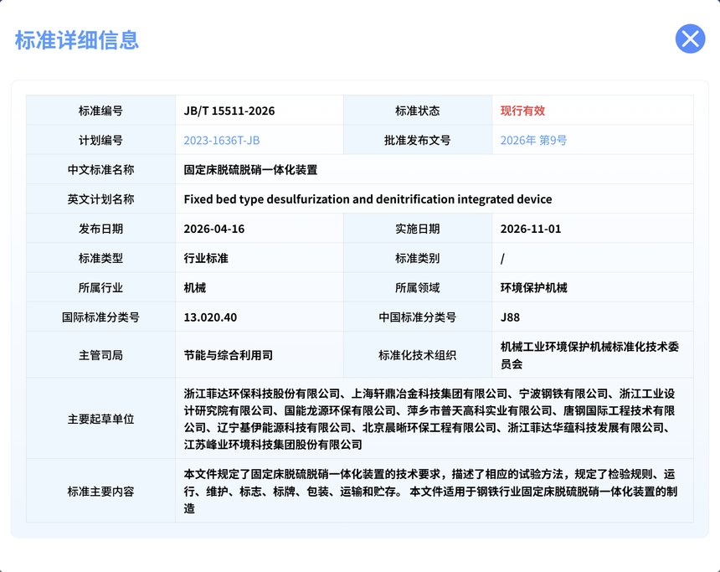
Task: Click the English name Fixed bed type desulfurization
Action: (368, 199)
